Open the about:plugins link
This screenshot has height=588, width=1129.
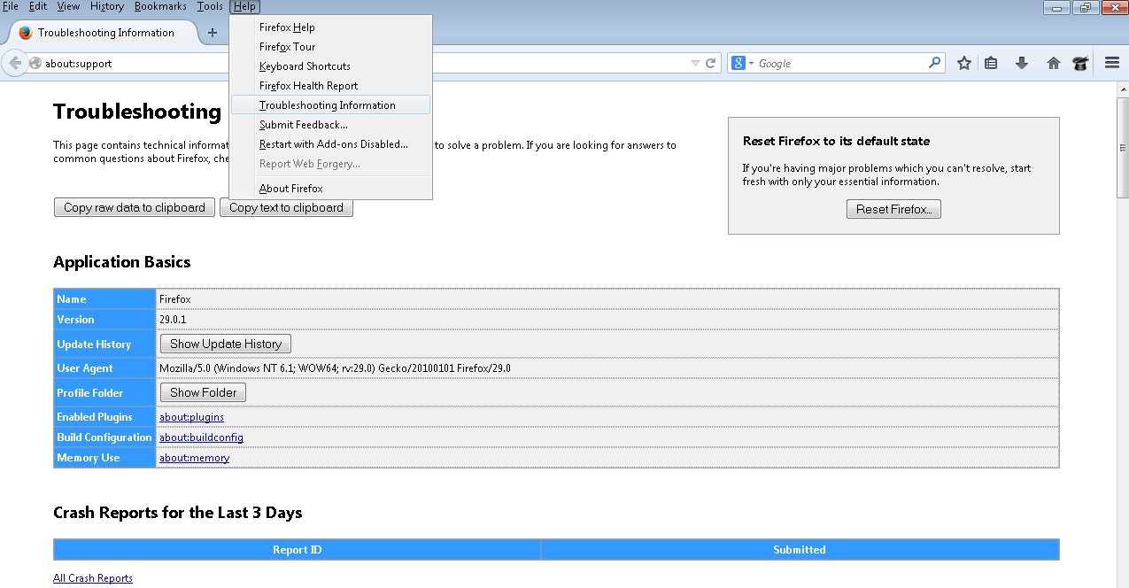(x=191, y=417)
